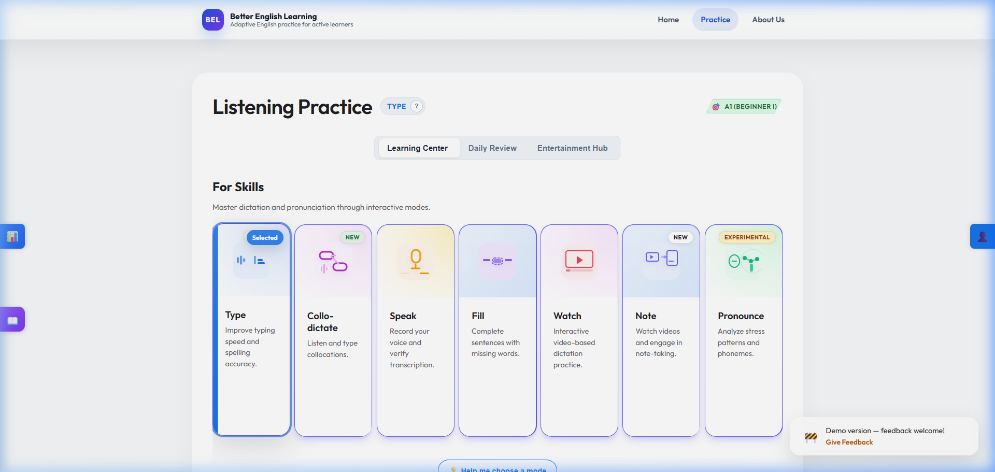995x472 pixels.
Task: Click the target icon in level badge
Action: click(716, 107)
